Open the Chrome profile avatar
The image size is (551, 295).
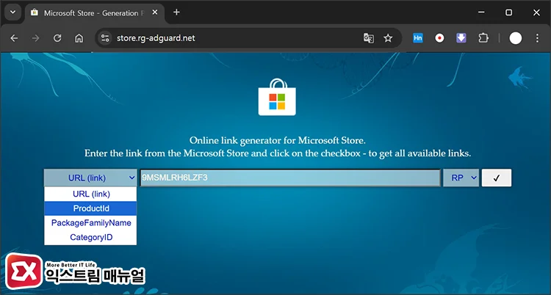click(x=516, y=38)
